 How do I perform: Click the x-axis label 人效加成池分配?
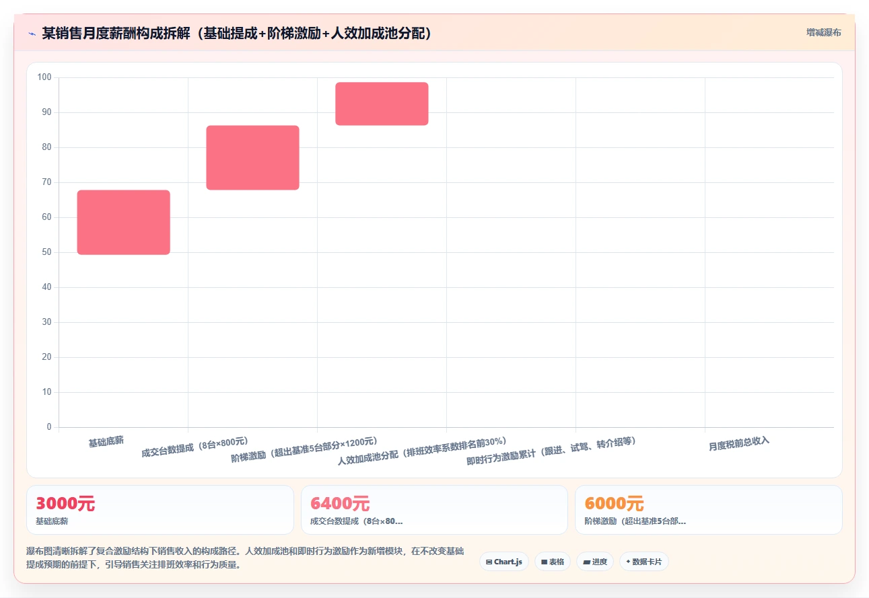(x=422, y=451)
